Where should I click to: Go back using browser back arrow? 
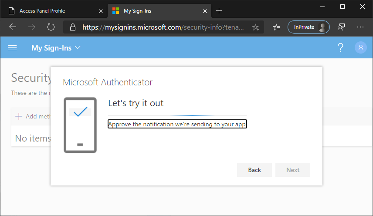tap(13, 27)
